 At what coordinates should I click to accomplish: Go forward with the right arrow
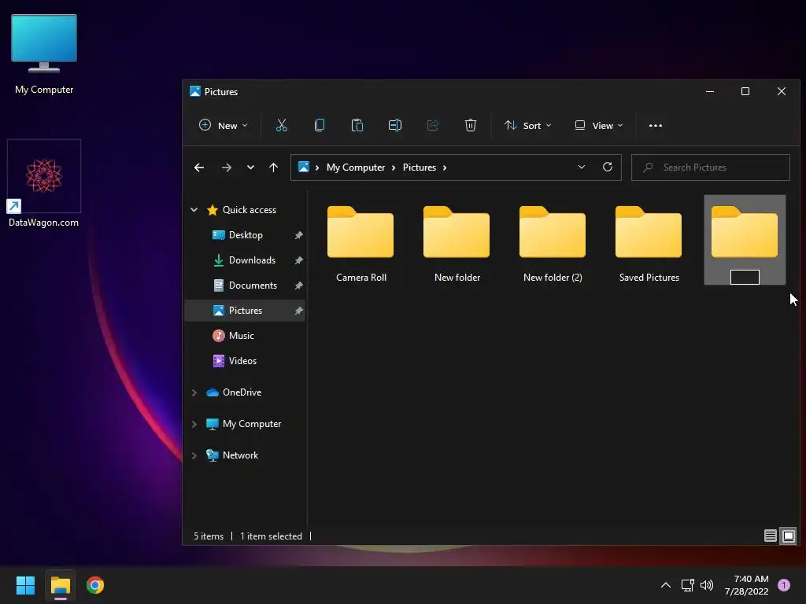[226, 168]
